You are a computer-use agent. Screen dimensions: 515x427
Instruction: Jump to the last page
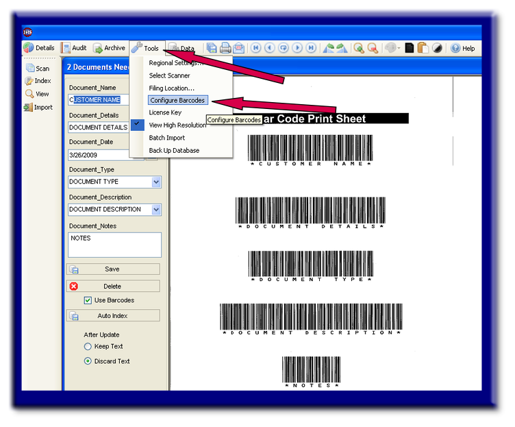tap(311, 48)
